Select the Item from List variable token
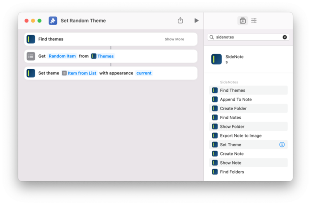 pos(79,73)
